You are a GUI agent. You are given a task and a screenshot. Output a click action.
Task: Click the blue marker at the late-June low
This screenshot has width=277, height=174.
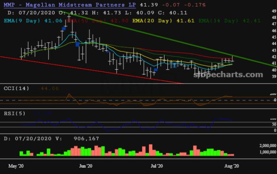pyautogui.click(x=156, y=69)
